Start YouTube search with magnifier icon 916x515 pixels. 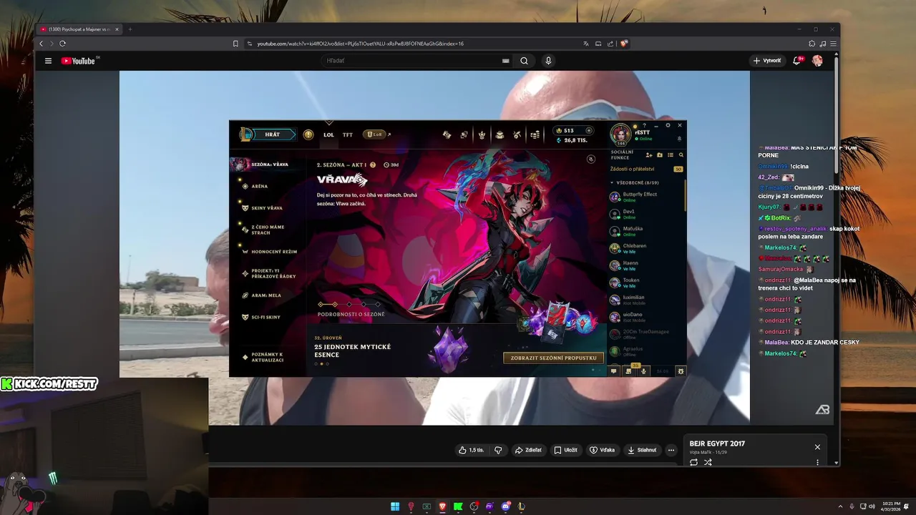click(x=524, y=61)
